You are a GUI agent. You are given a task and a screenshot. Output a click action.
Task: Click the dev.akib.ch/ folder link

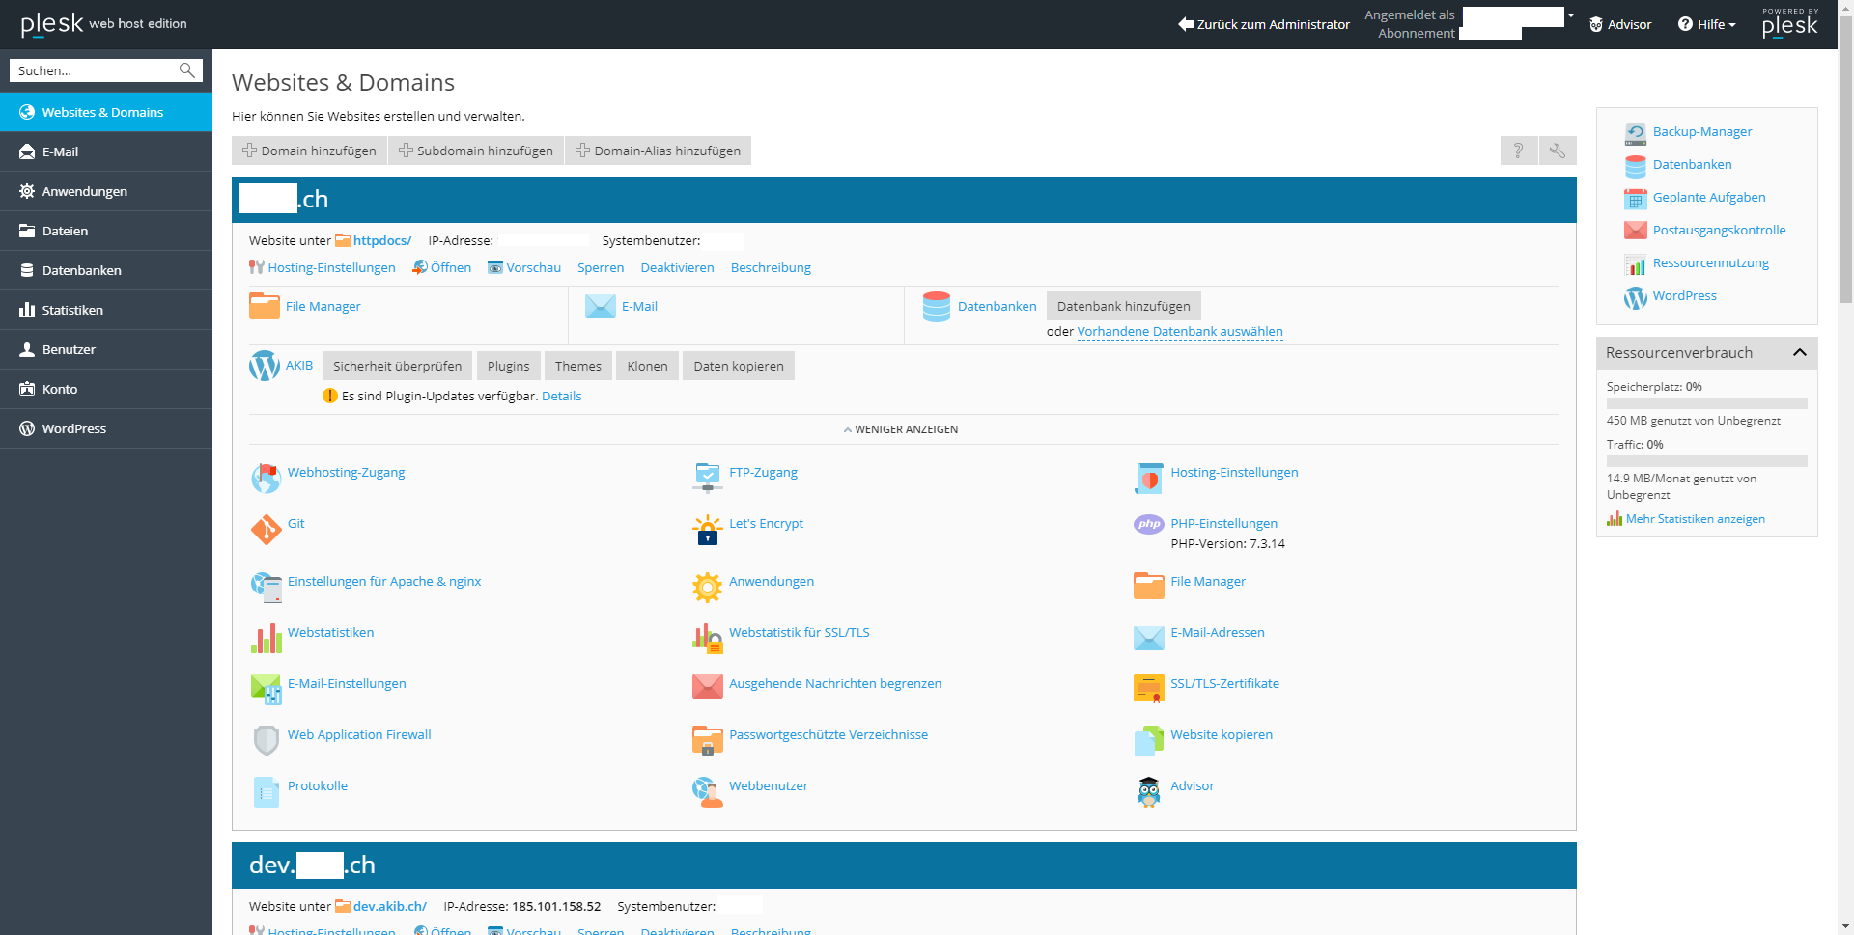click(x=390, y=906)
